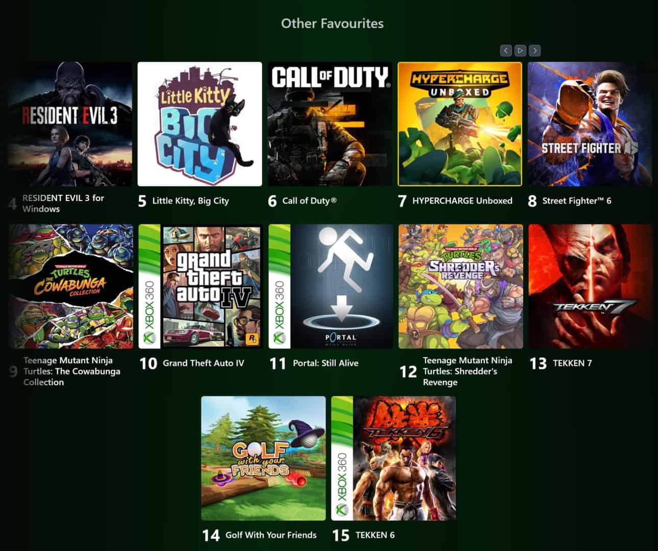Click the carousel play button

[x=520, y=51]
